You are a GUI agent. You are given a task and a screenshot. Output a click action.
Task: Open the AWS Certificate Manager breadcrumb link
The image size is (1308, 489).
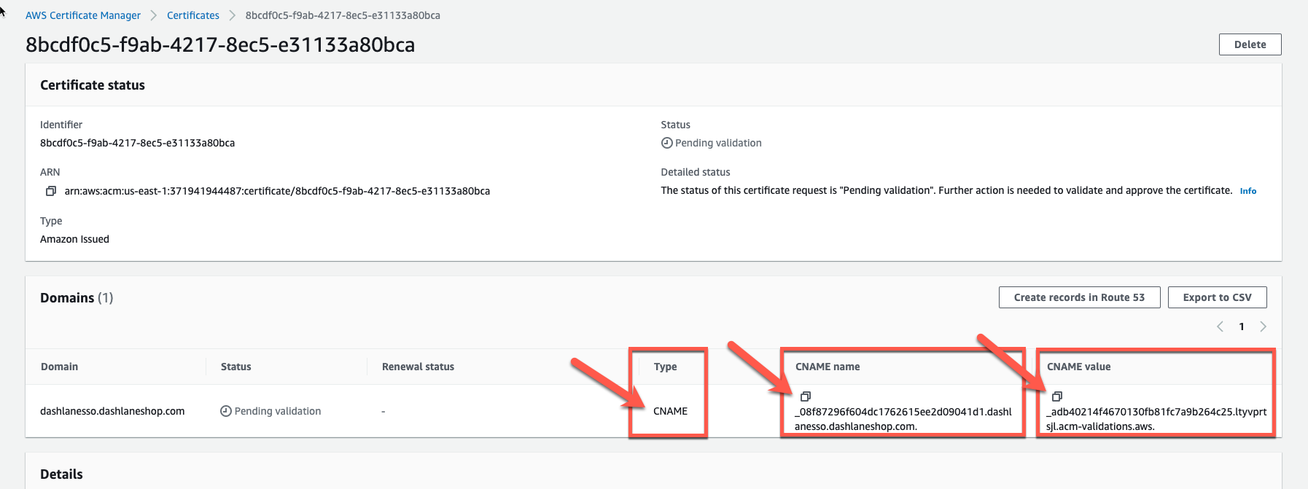[83, 15]
